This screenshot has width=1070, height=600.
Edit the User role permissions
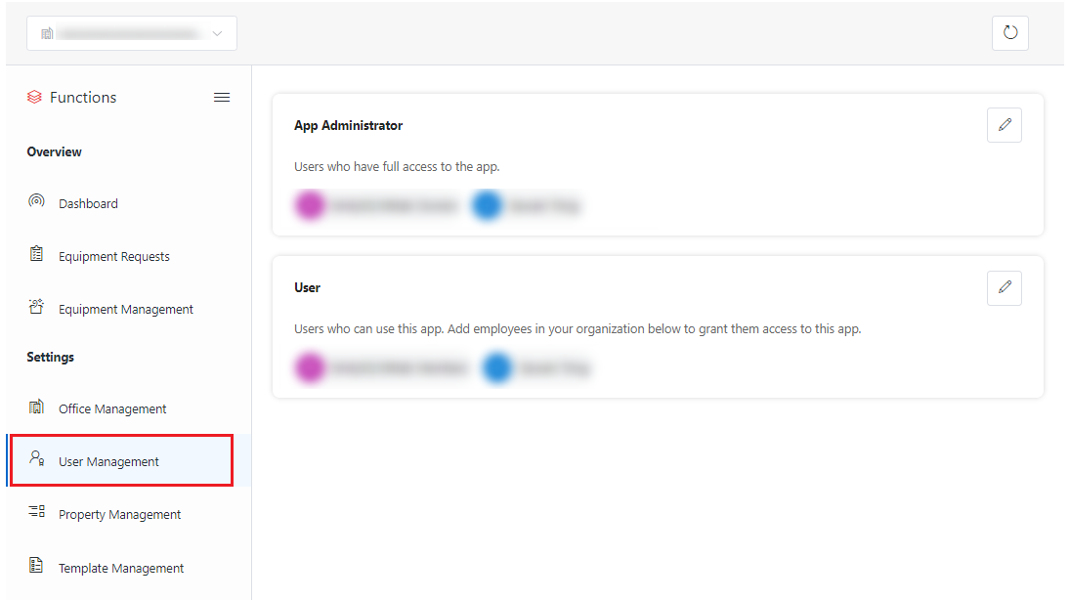point(1004,287)
